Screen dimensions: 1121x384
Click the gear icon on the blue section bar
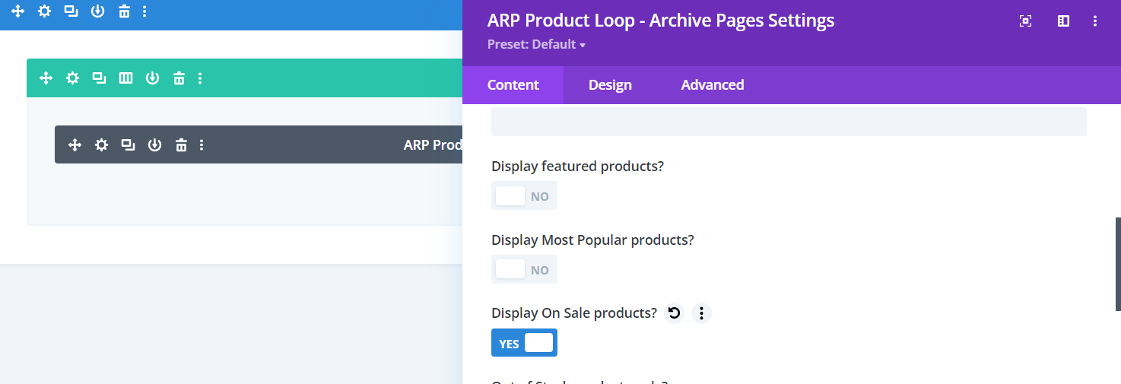(45, 11)
